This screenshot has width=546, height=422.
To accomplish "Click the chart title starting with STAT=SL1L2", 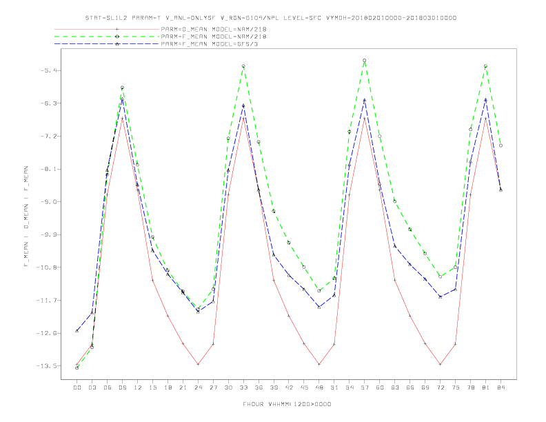I will pos(271,18).
